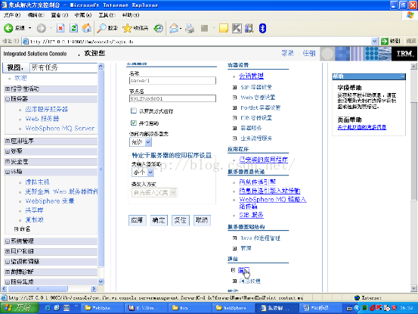Open WebSphere MQ Server in navigation
This screenshot has width=418, height=314.
click(x=60, y=129)
